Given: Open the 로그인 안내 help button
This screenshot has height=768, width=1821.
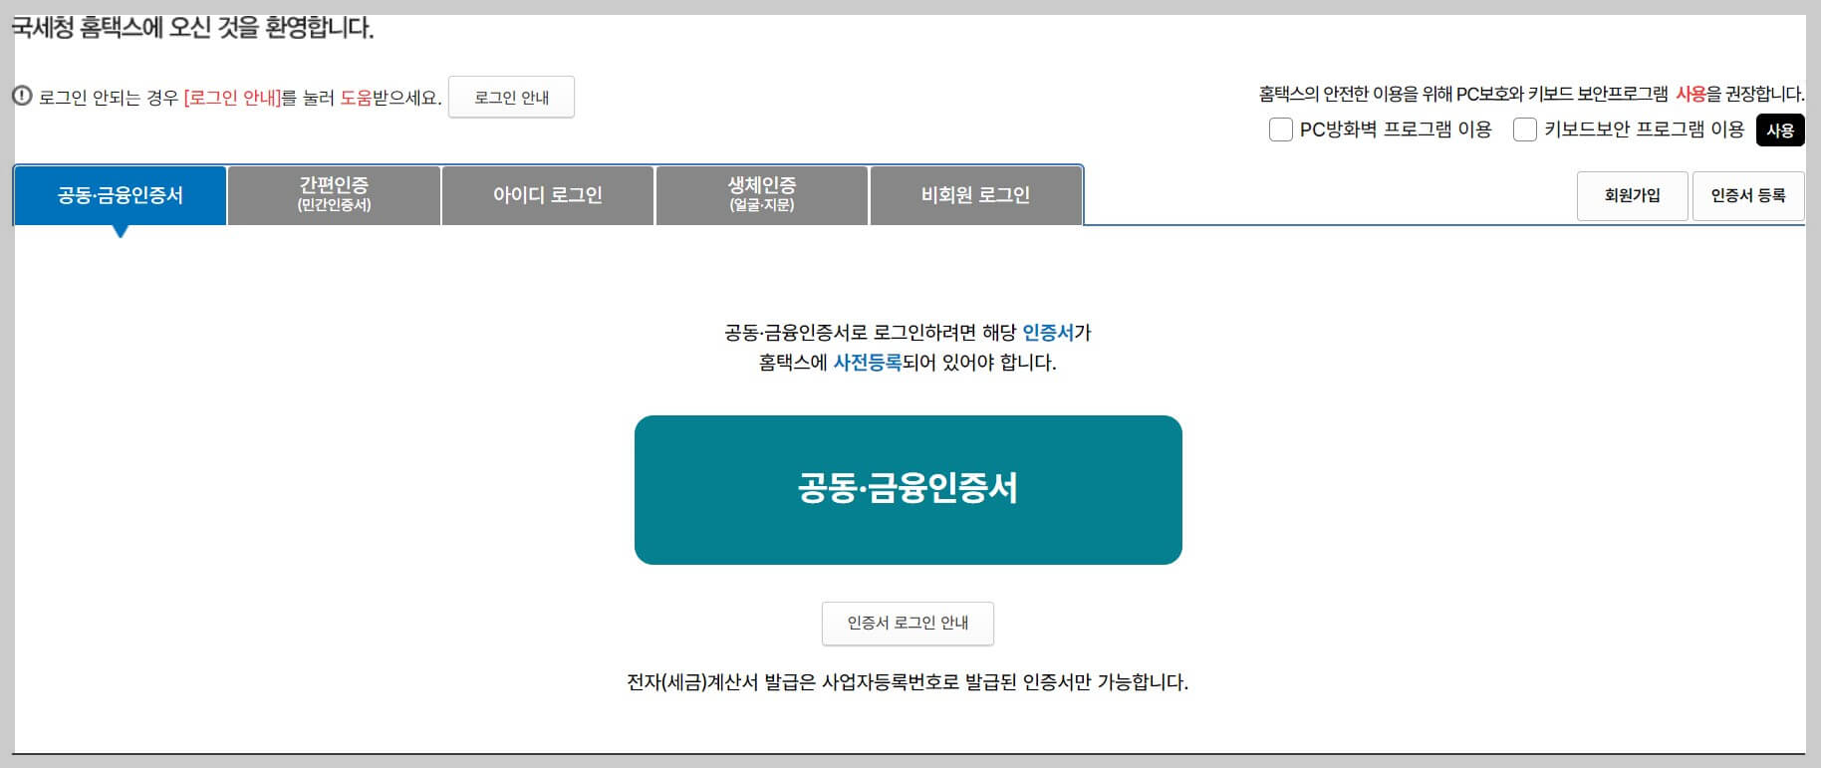Looking at the screenshot, I should (511, 97).
